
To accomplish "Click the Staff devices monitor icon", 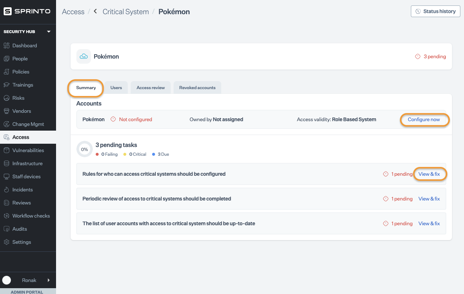I will [6, 176].
